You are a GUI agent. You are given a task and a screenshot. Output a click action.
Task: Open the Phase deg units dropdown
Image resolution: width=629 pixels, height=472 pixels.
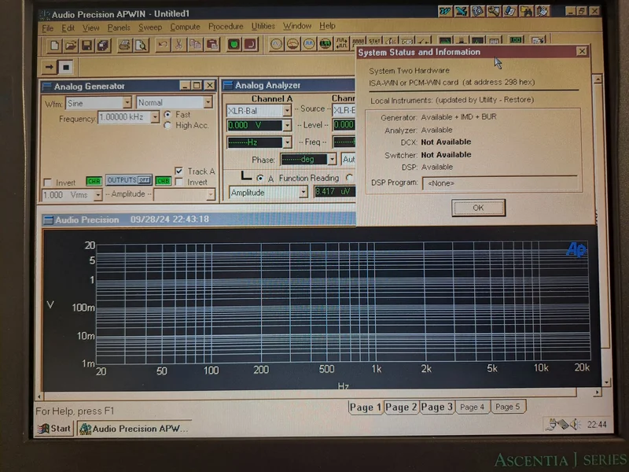tap(332, 160)
